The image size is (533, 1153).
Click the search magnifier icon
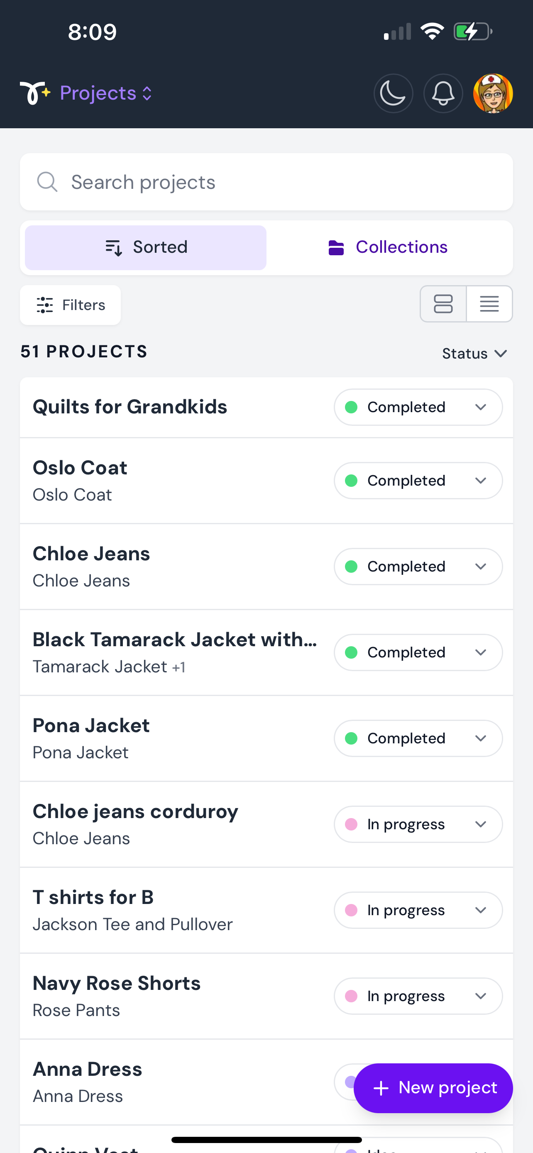pyautogui.click(x=47, y=182)
